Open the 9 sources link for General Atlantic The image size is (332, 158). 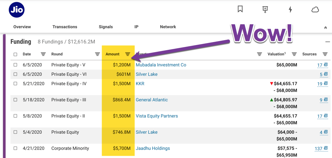[x=324, y=100]
